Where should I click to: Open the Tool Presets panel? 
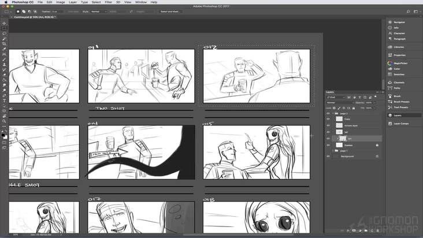coord(398,107)
